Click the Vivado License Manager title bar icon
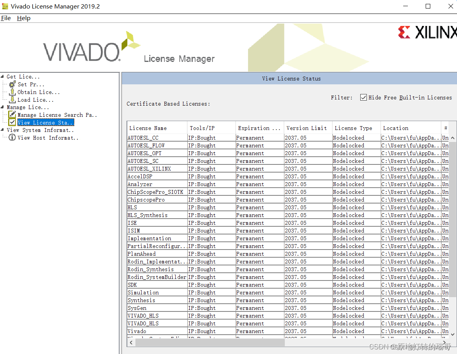This screenshot has height=354, width=457. tap(5, 6)
